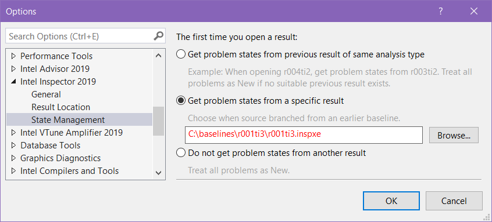Click the baseline result path field
Image resolution: width=492 pixels, height=222 pixels.
coord(304,135)
